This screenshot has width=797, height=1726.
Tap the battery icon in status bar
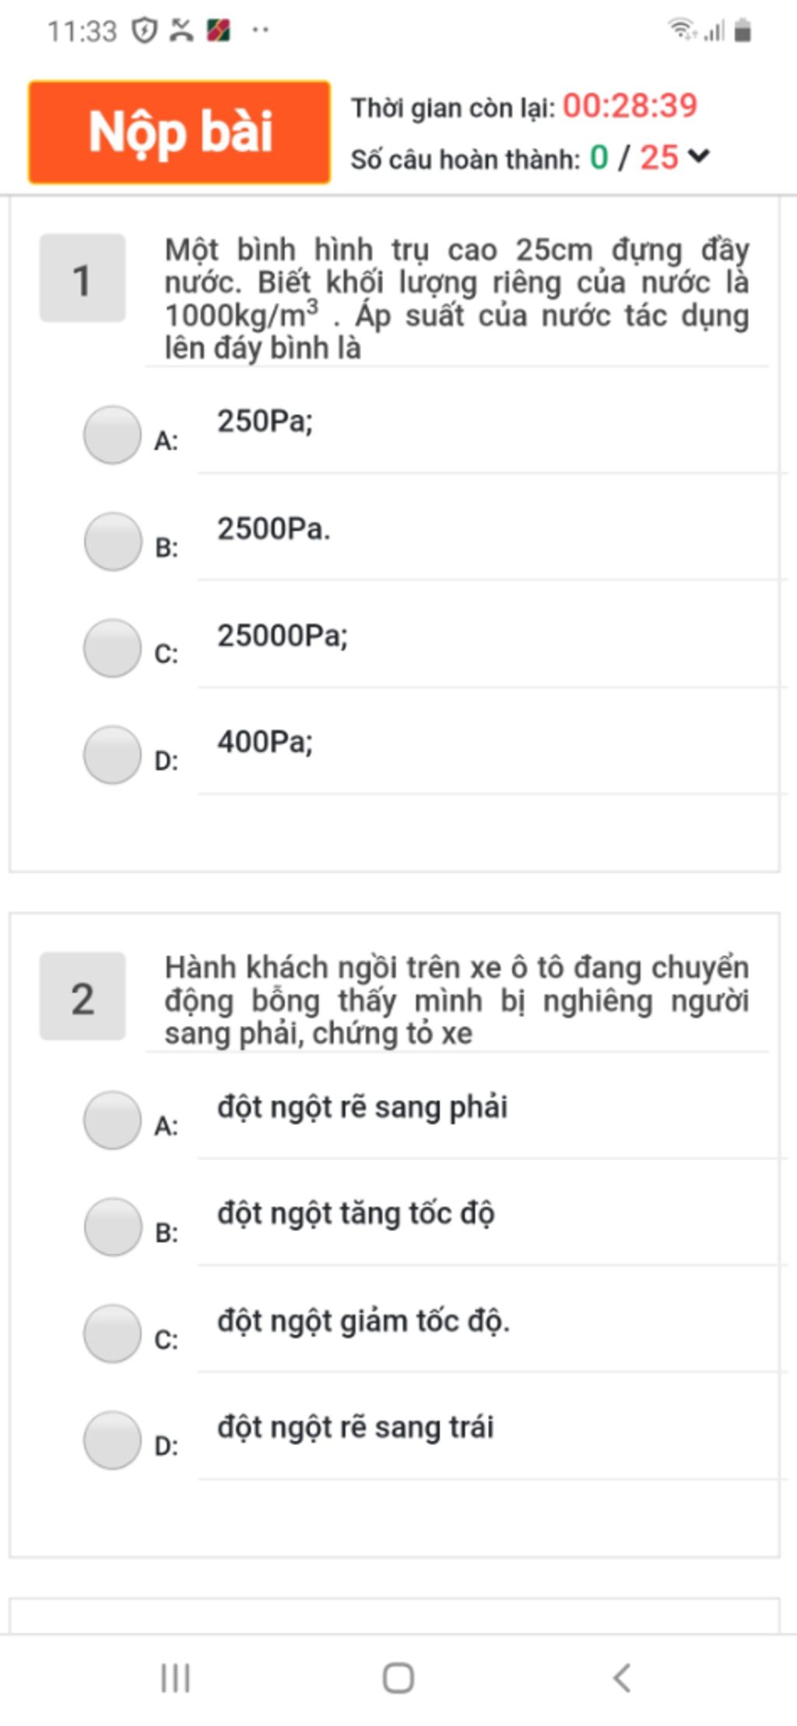(743, 30)
